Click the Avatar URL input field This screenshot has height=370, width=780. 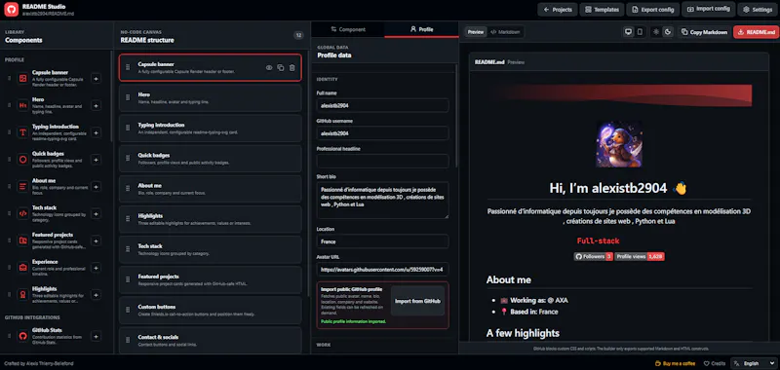pyautogui.click(x=382, y=269)
